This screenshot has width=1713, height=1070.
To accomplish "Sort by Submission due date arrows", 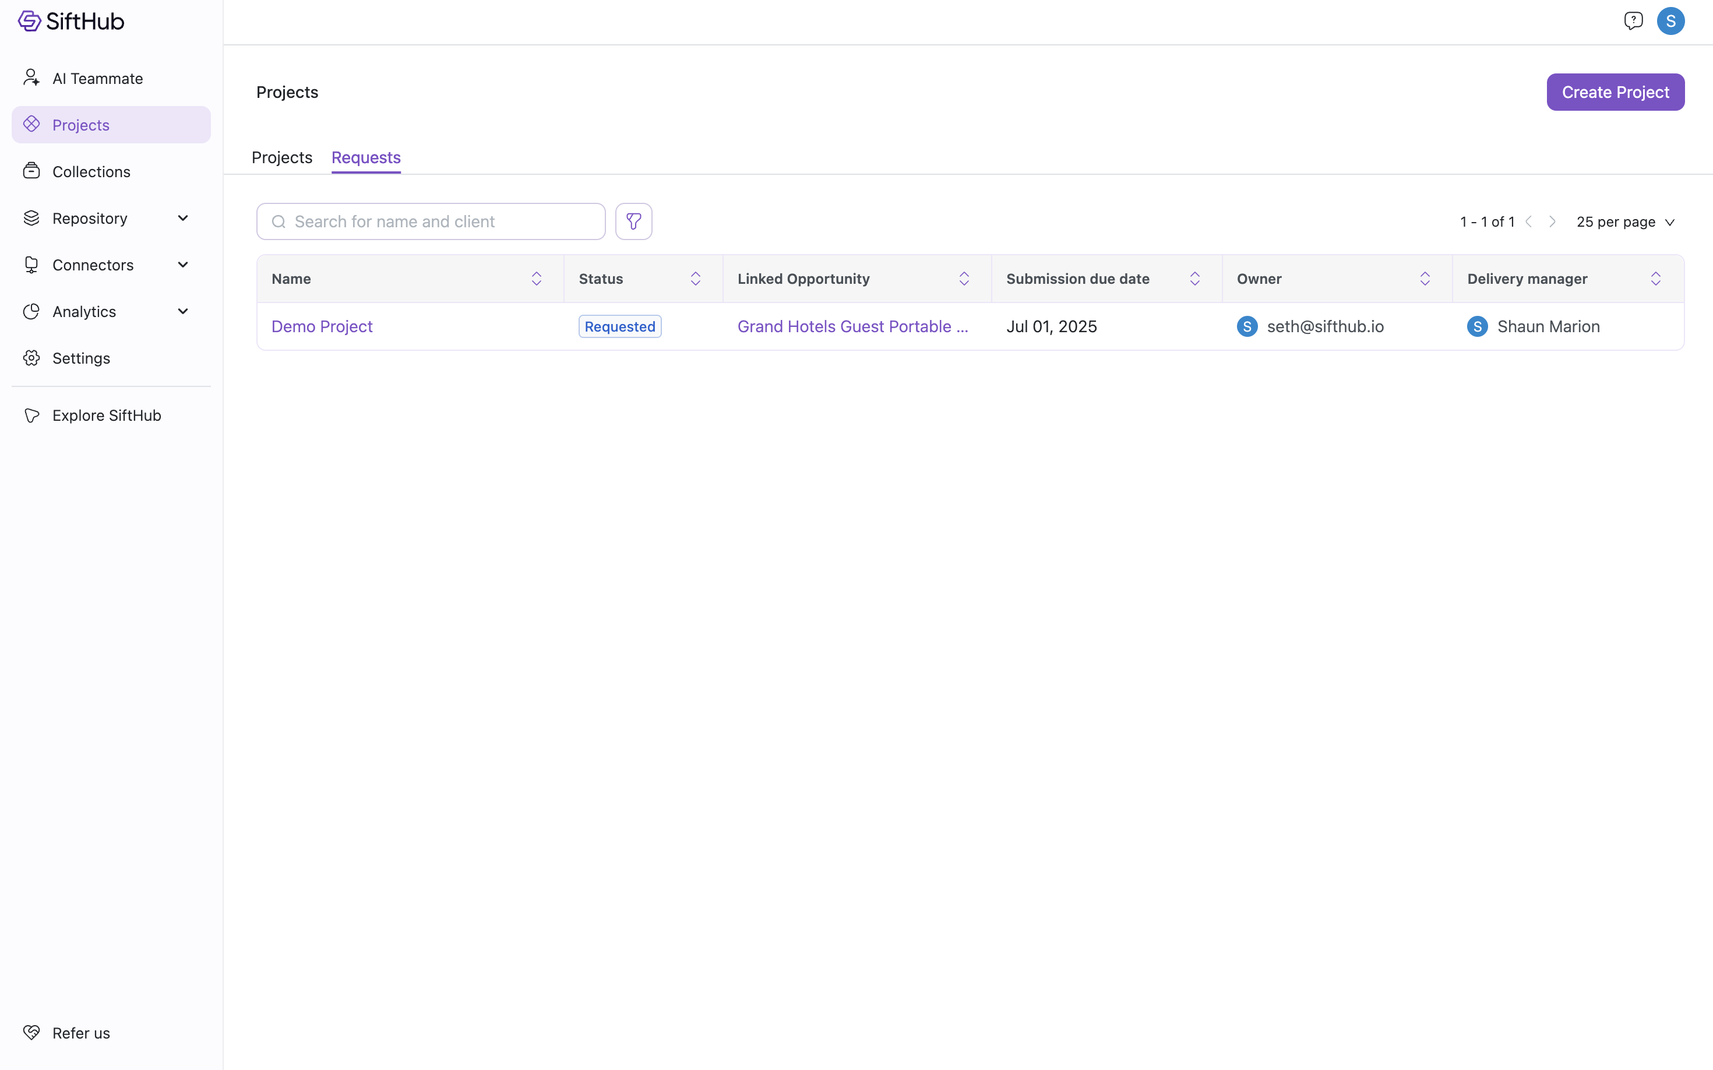I will click(1194, 279).
